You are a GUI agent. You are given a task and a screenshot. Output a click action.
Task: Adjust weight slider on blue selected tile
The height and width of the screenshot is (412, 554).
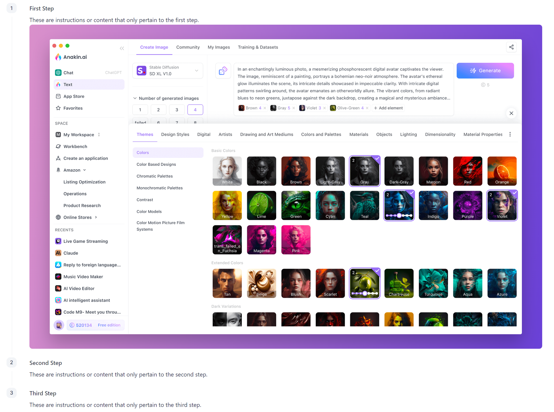399,215
